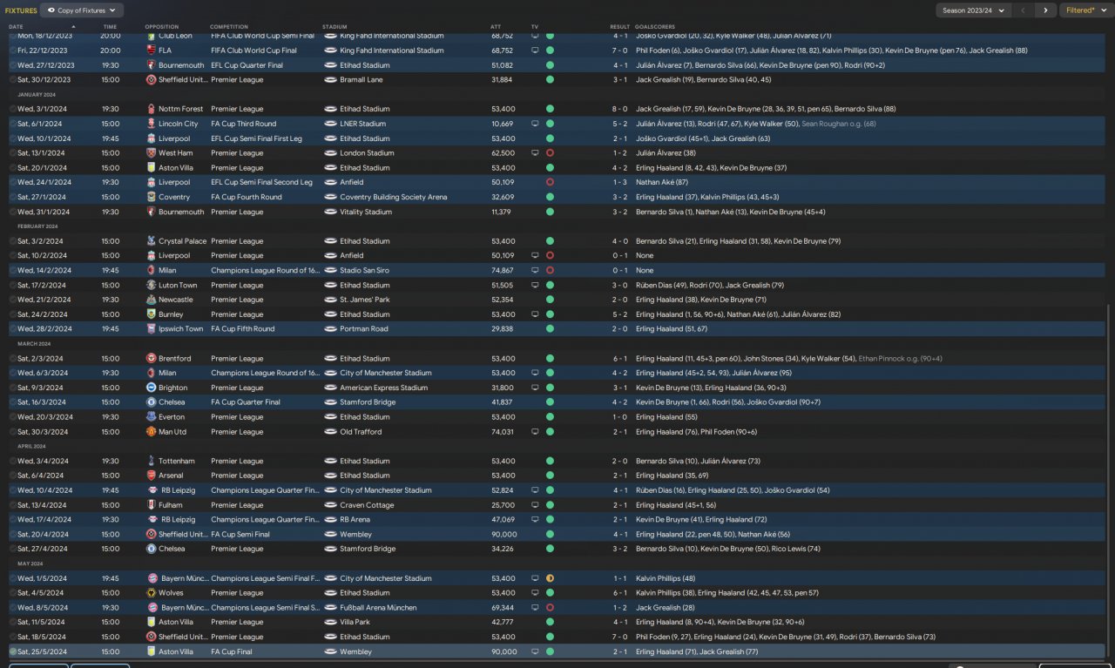
Task: Click Rico Lewis (74) in the goalscorers
Action: pyautogui.click(x=795, y=549)
